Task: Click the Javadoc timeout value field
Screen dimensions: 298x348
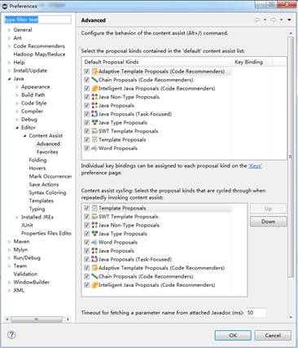Action: click(x=256, y=313)
